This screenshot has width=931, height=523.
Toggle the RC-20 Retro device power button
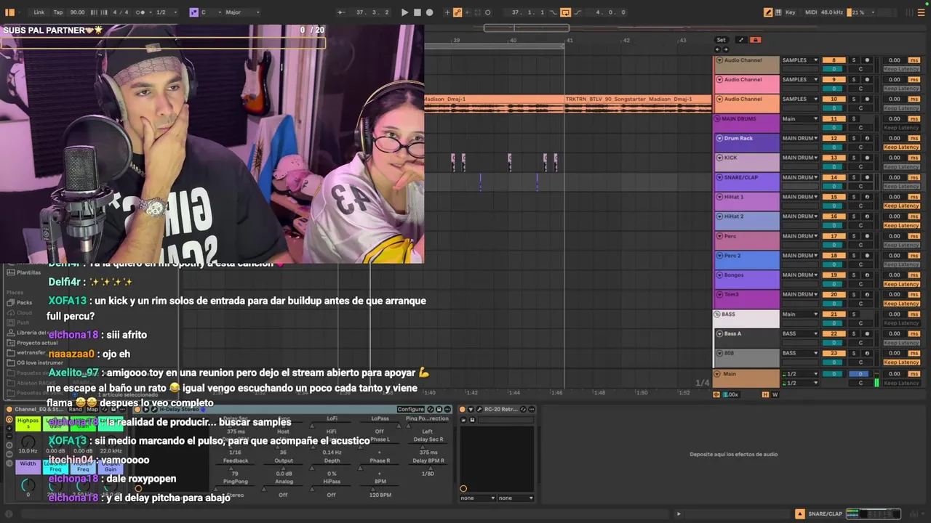coord(463,409)
